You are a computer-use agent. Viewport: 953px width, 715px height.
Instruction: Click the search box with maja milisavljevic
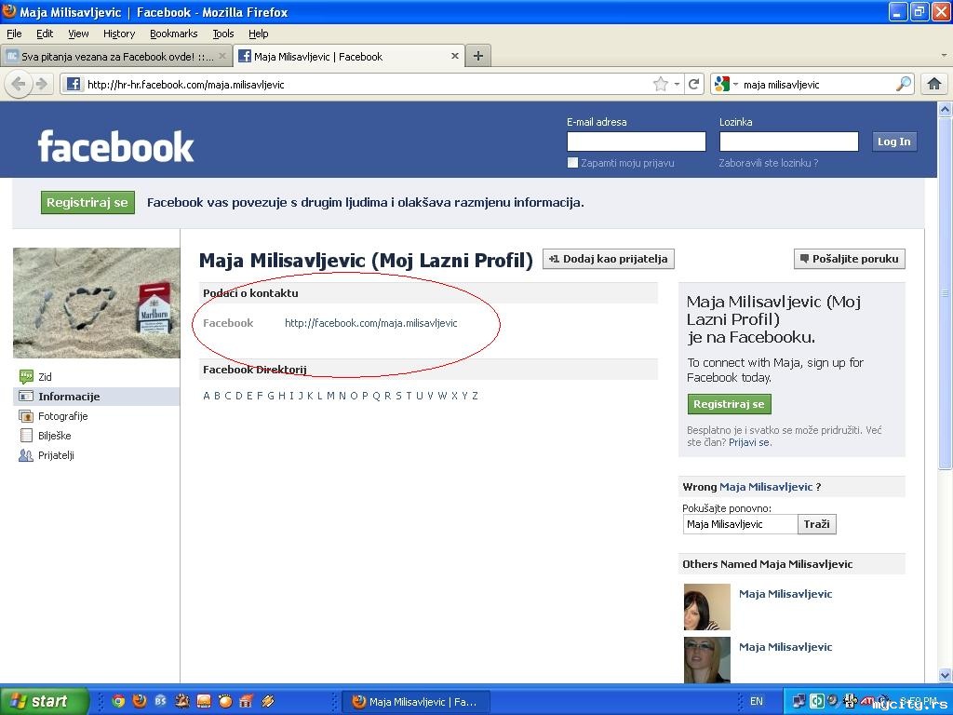[817, 84]
